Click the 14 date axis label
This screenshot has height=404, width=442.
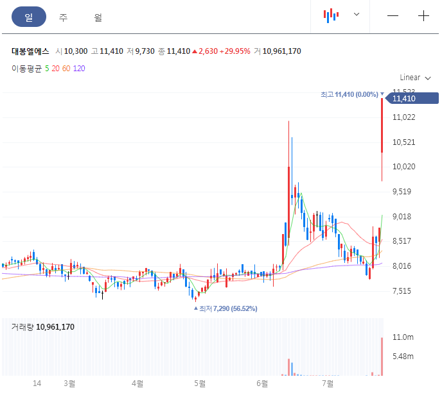click(x=37, y=383)
